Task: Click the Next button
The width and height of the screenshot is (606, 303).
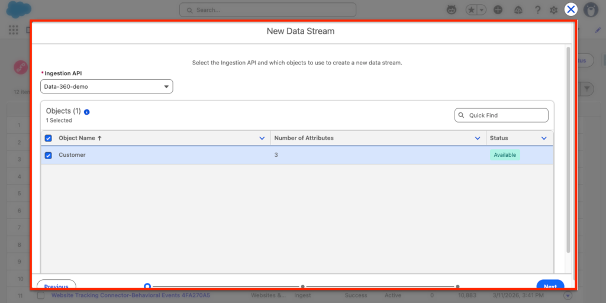Action: point(550,286)
